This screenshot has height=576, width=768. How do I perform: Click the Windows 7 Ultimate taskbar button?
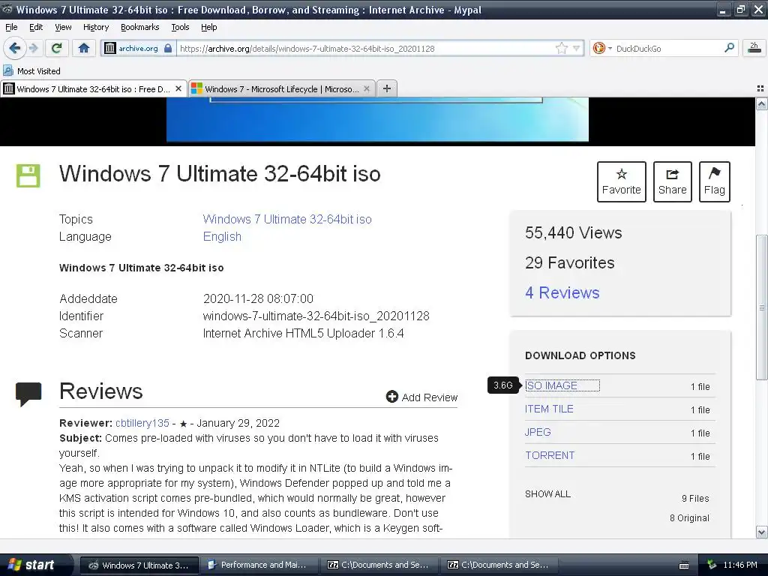[x=139, y=565]
